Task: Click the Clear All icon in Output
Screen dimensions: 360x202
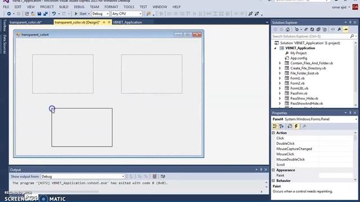Action: tap(155, 176)
